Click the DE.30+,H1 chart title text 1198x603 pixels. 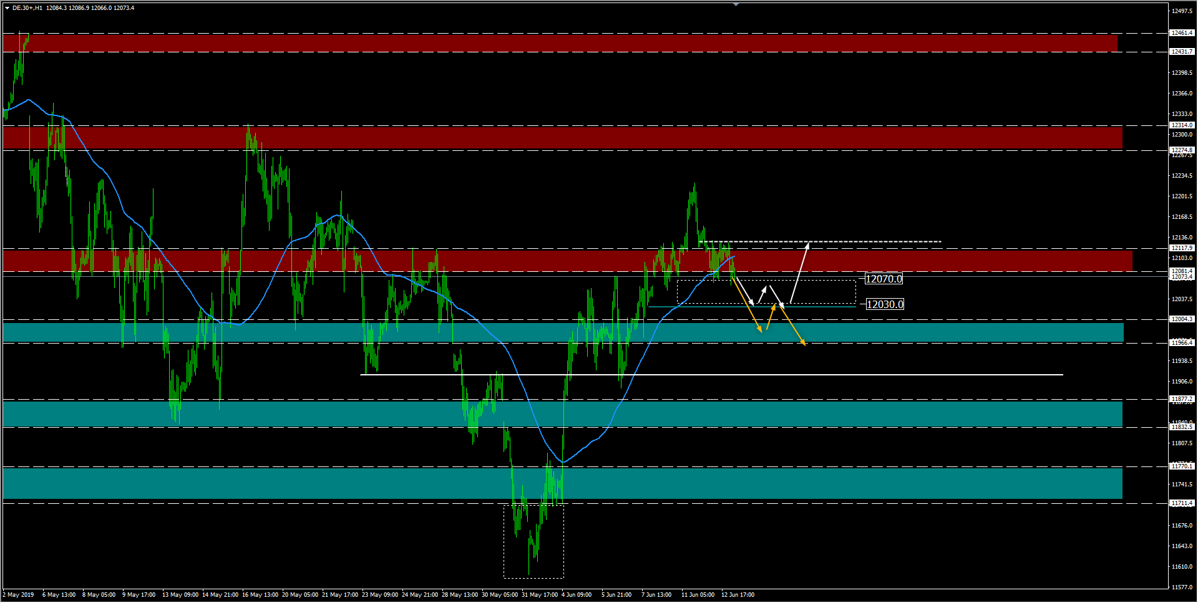27,8
